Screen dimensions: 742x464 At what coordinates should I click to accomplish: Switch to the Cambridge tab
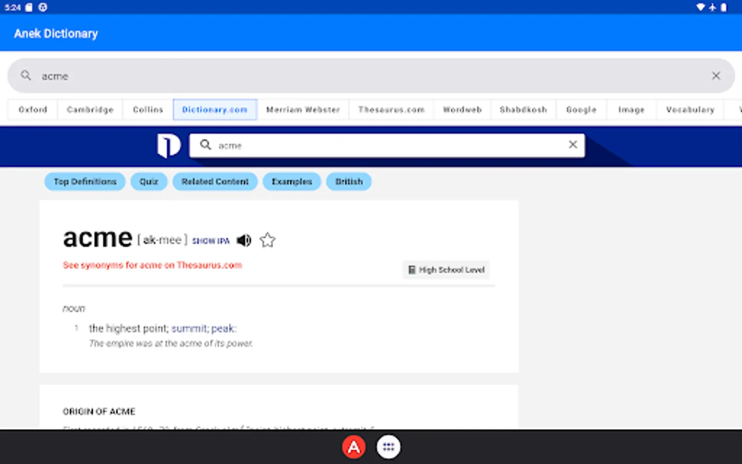coord(90,110)
